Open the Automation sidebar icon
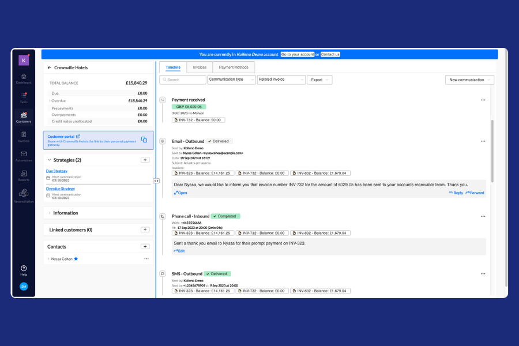Viewport: 519px width, 346px height. (x=24, y=156)
